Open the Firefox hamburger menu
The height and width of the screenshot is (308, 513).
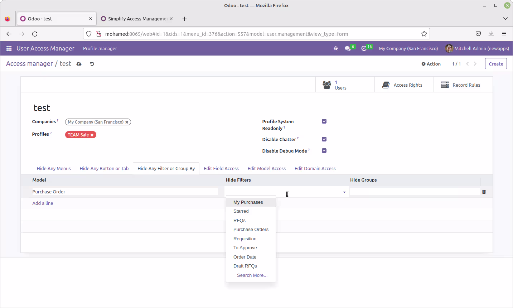504,34
